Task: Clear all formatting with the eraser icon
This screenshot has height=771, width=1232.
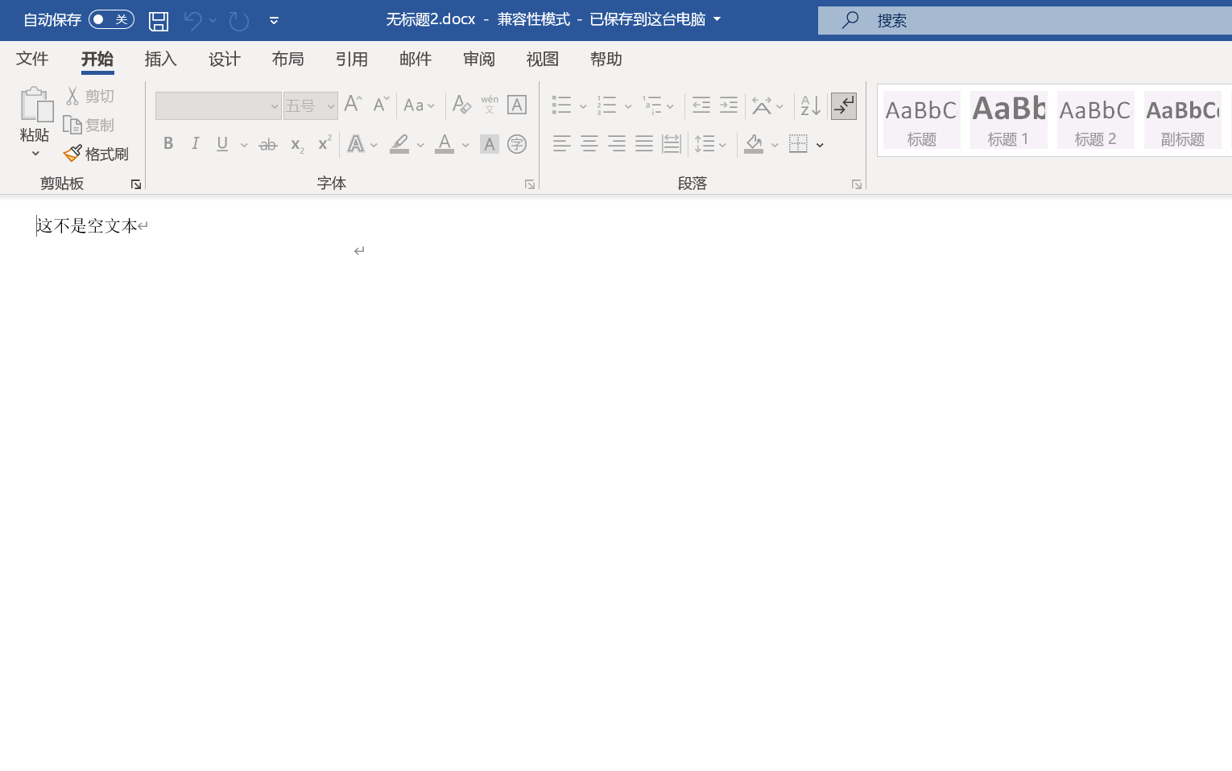Action: point(461,105)
